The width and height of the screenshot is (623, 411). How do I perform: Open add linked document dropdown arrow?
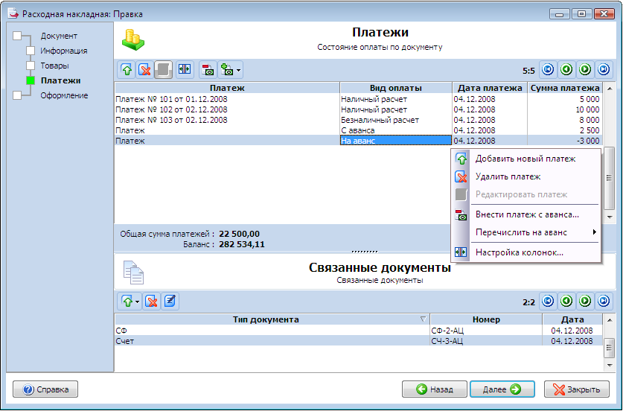137,302
